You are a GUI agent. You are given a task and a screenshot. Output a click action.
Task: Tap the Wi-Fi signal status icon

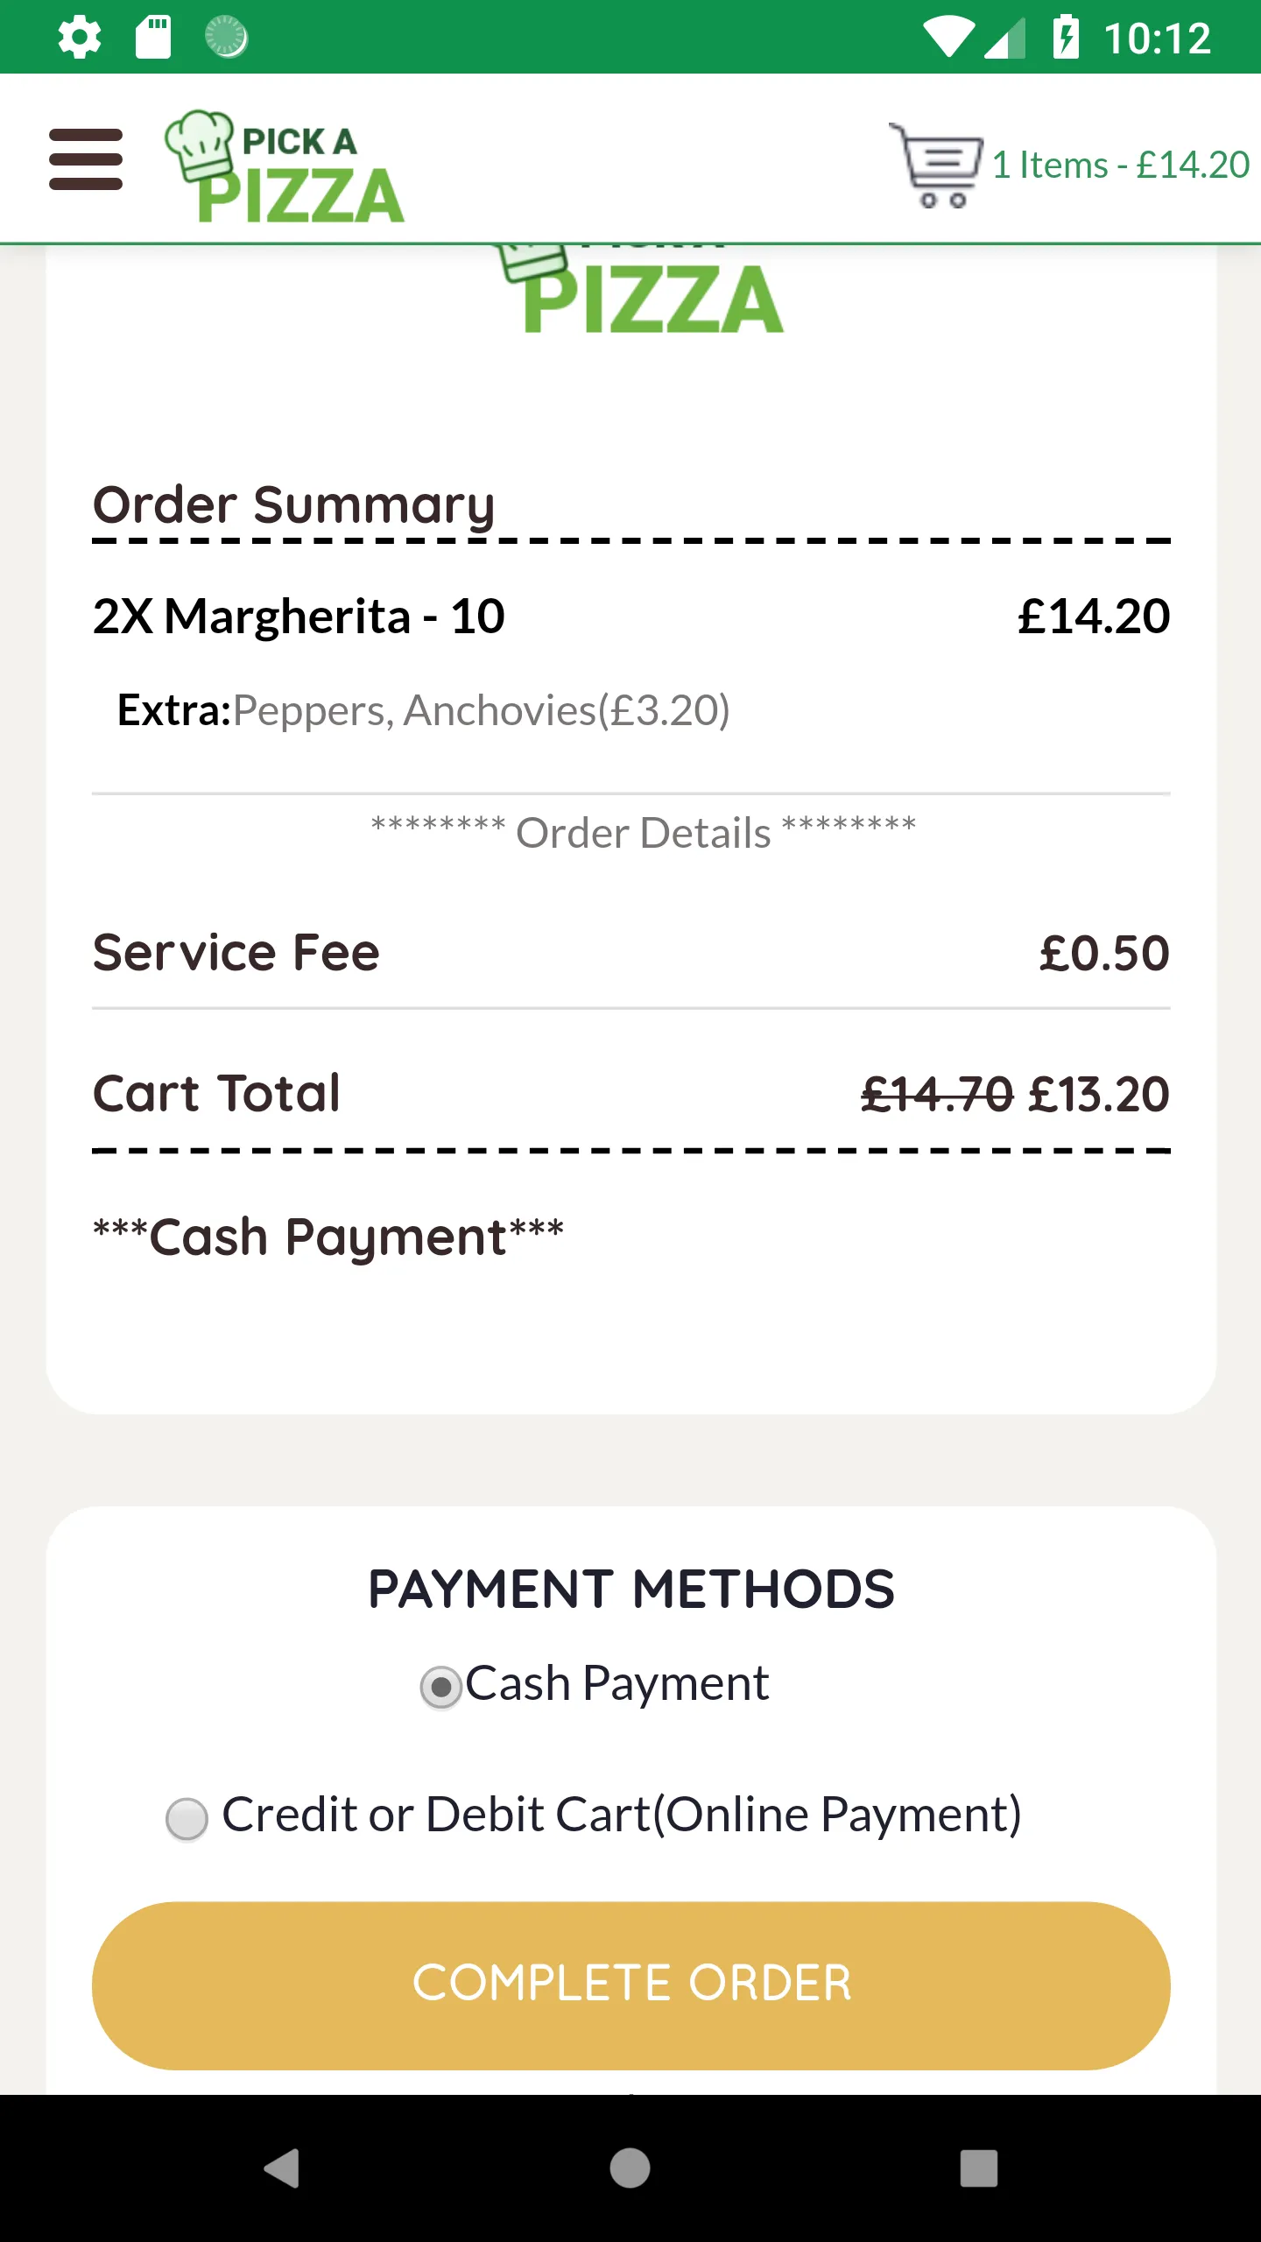tap(948, 39)
